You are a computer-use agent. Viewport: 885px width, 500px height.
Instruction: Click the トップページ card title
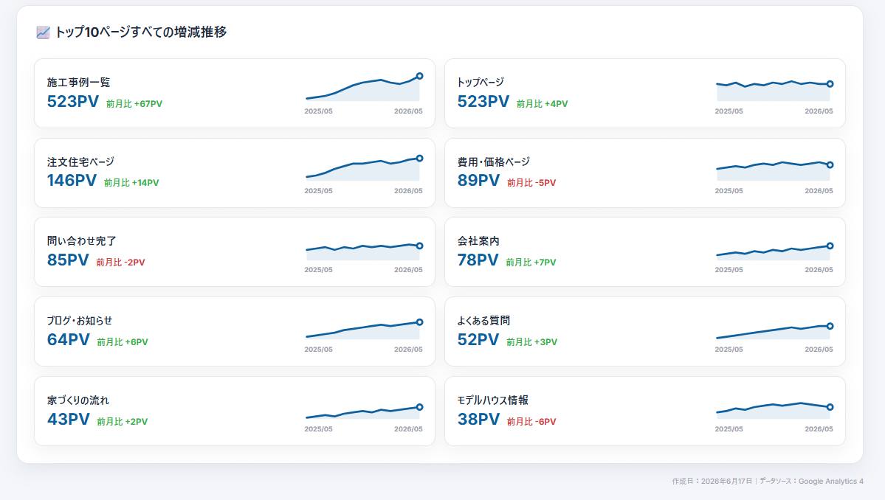point(481,83)
